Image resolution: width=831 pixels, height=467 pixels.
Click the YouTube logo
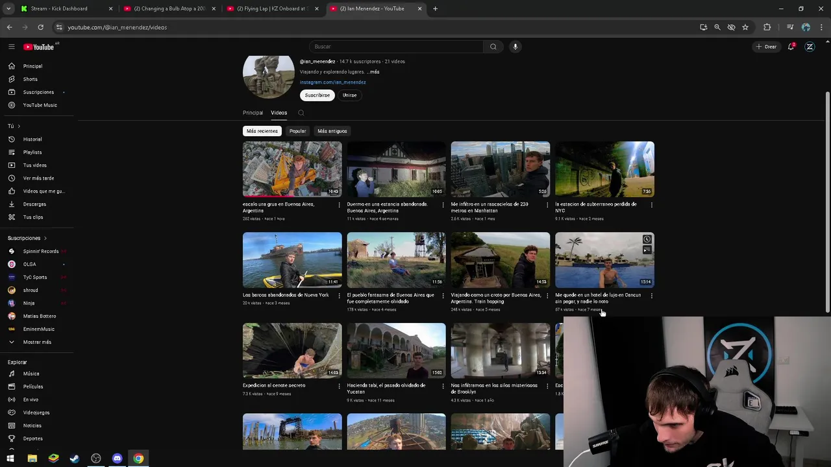[39, 47]
